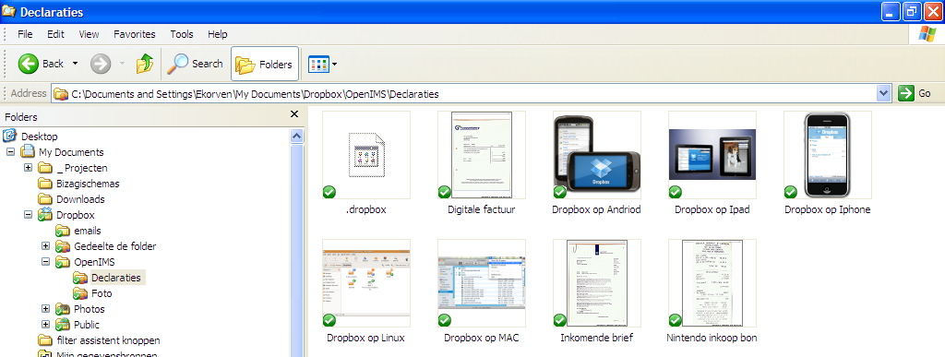Open the Tools menu
945x357 pixels.
click(x=182, y=34)
